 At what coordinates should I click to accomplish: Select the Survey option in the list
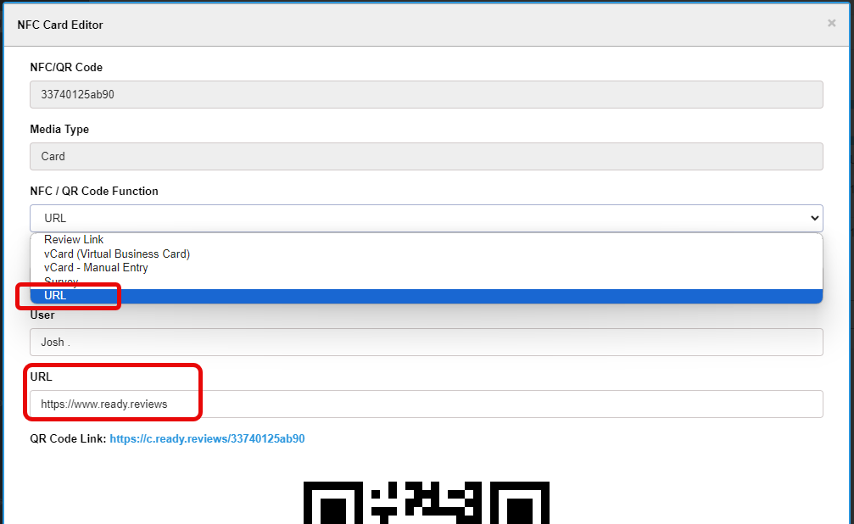pyautogui.click(x=61, y=282)
